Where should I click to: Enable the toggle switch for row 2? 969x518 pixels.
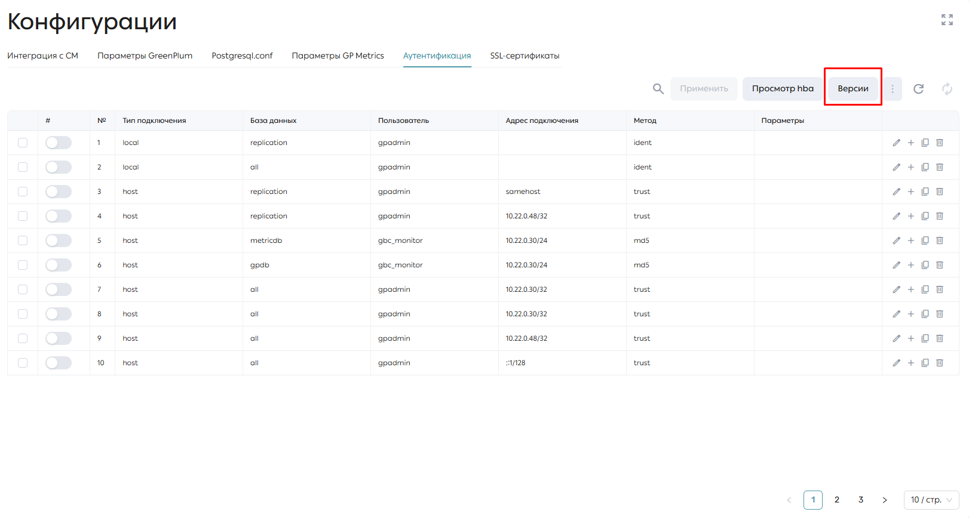pyautogui.click(x=59, y=167)
